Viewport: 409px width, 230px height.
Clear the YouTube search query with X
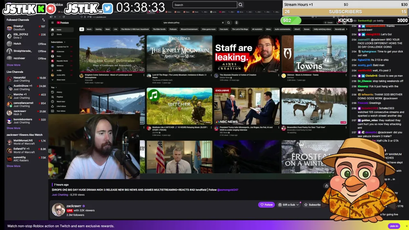pyautogui.click(x=223, y=23)
